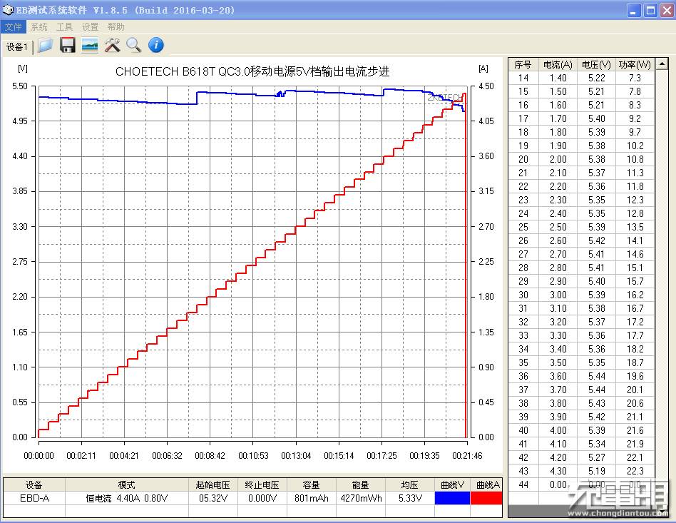676x523 pixels.
Task: Click the 00:10:53 time axis label
Action: [x=254, y=456]
